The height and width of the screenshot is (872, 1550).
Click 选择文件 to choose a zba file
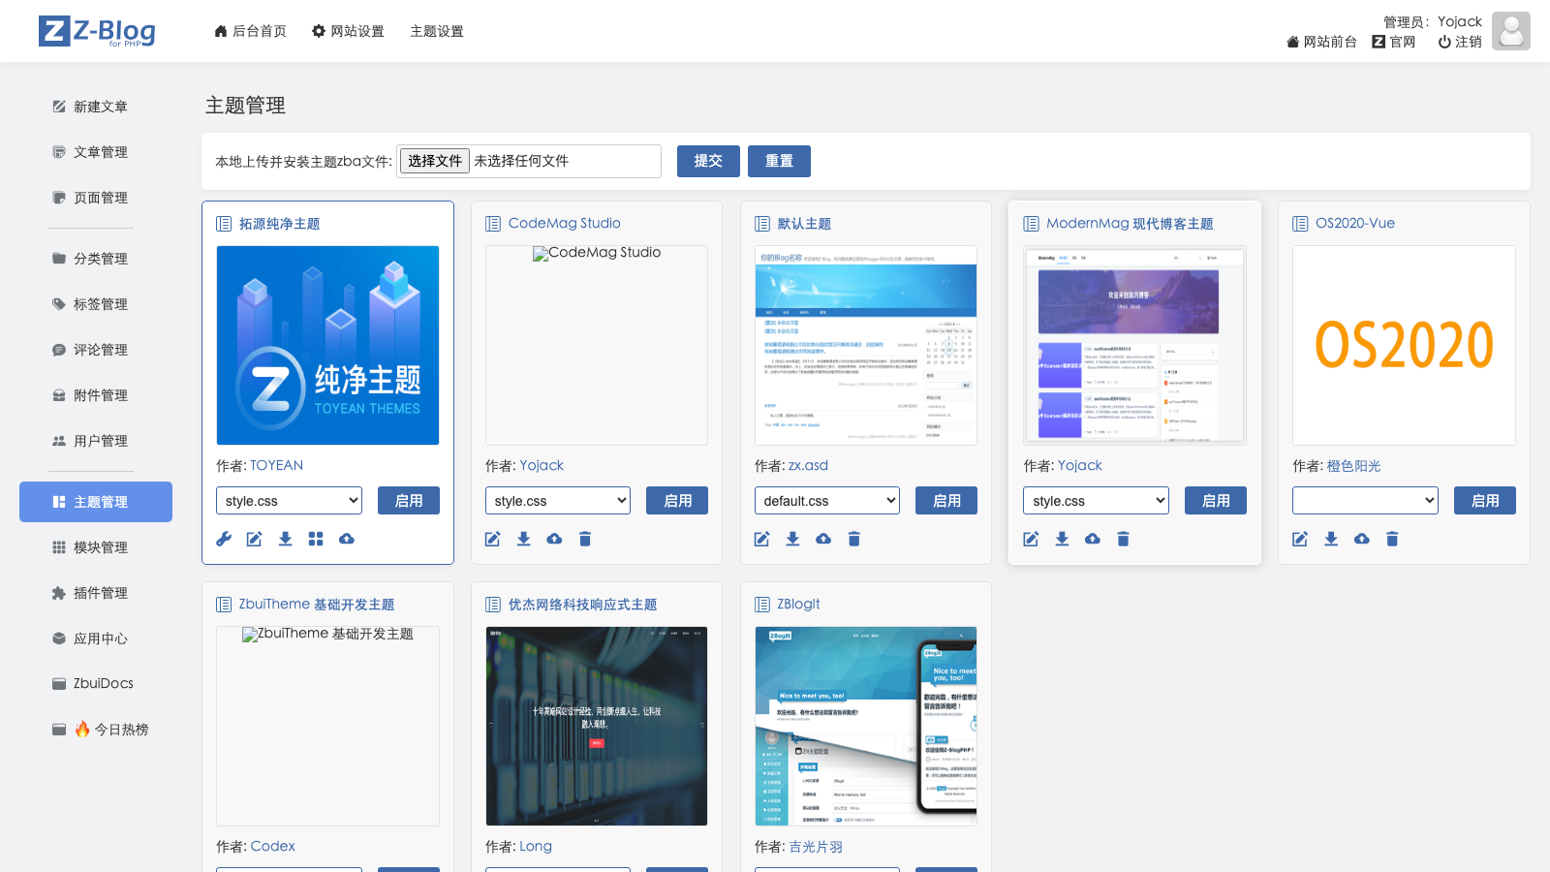point(435,161)
